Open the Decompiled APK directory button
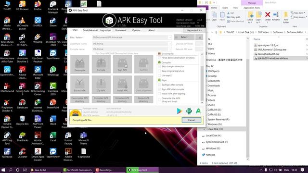Viewport: 308px width, 173px height. [x=79, y=99]
